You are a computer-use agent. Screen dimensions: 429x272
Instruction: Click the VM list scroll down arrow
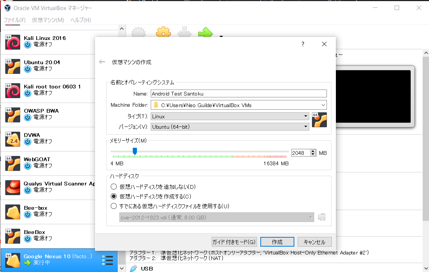122,268
